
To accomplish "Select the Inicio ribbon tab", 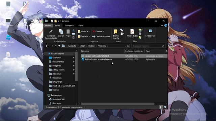I will point(58,26).
